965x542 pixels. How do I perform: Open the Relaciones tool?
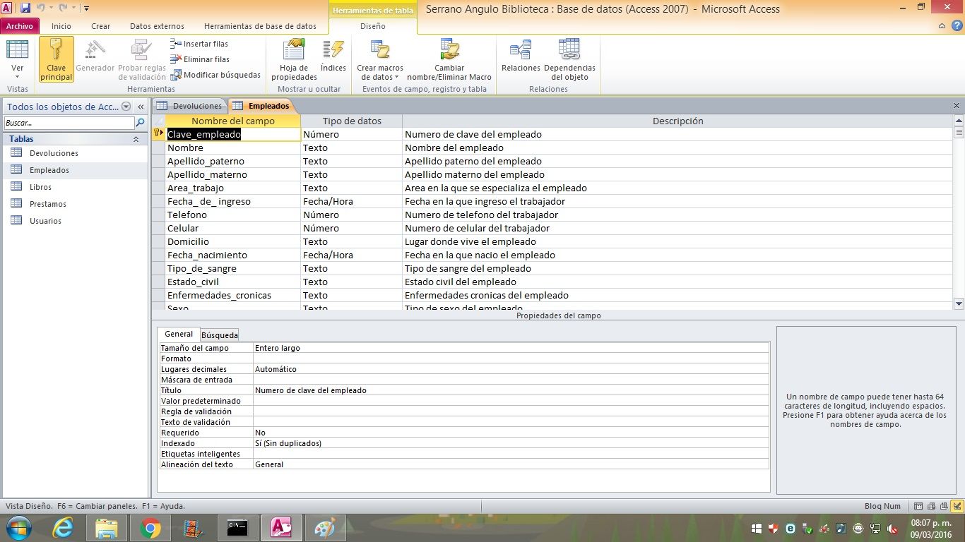[x=521, y=51]
